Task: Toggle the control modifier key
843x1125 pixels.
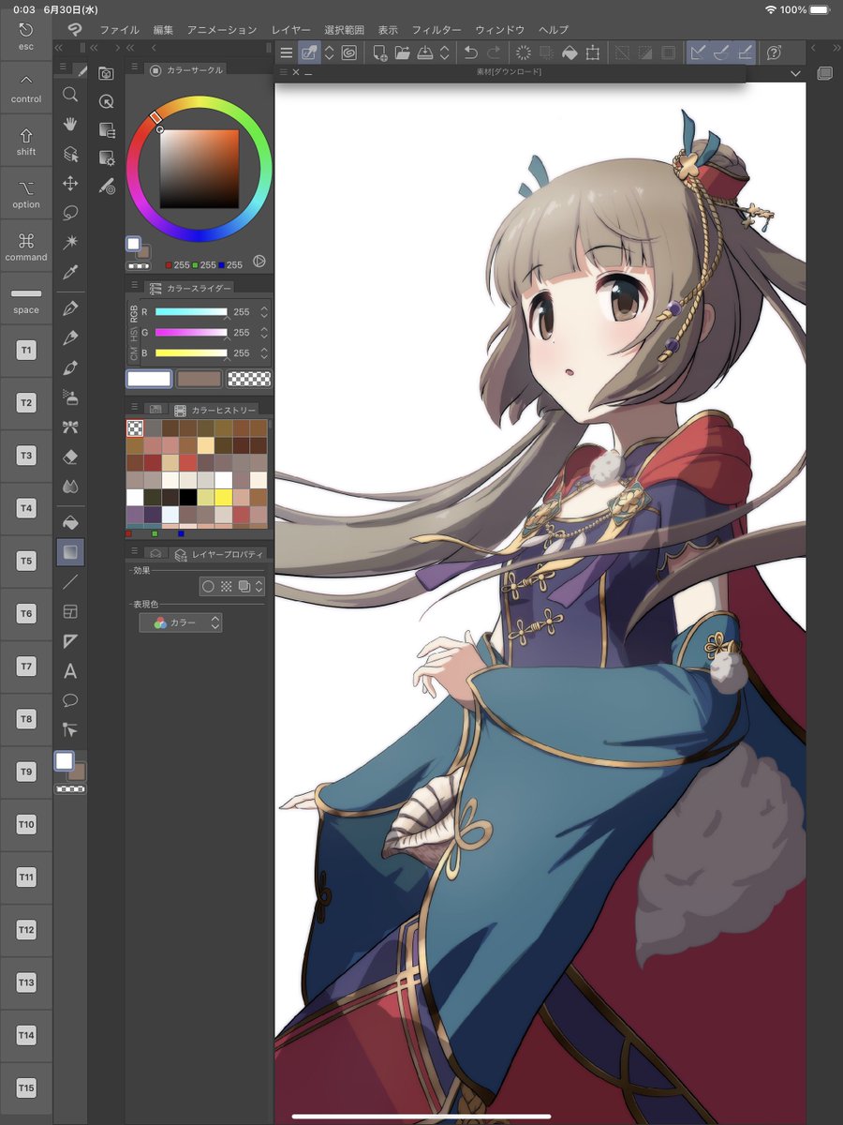Action: 26,89
